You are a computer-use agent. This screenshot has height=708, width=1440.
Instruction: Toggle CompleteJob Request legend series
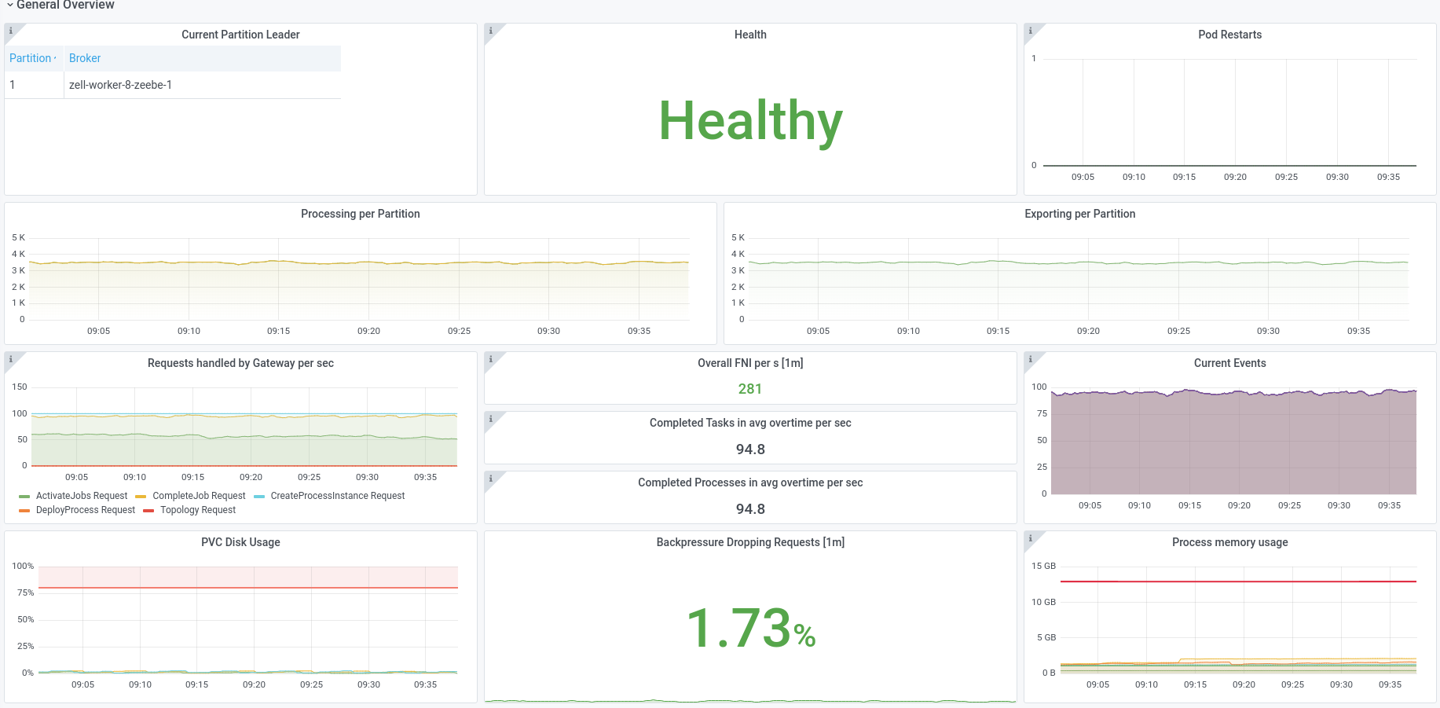pyautogui.click(x=199, y=496)
